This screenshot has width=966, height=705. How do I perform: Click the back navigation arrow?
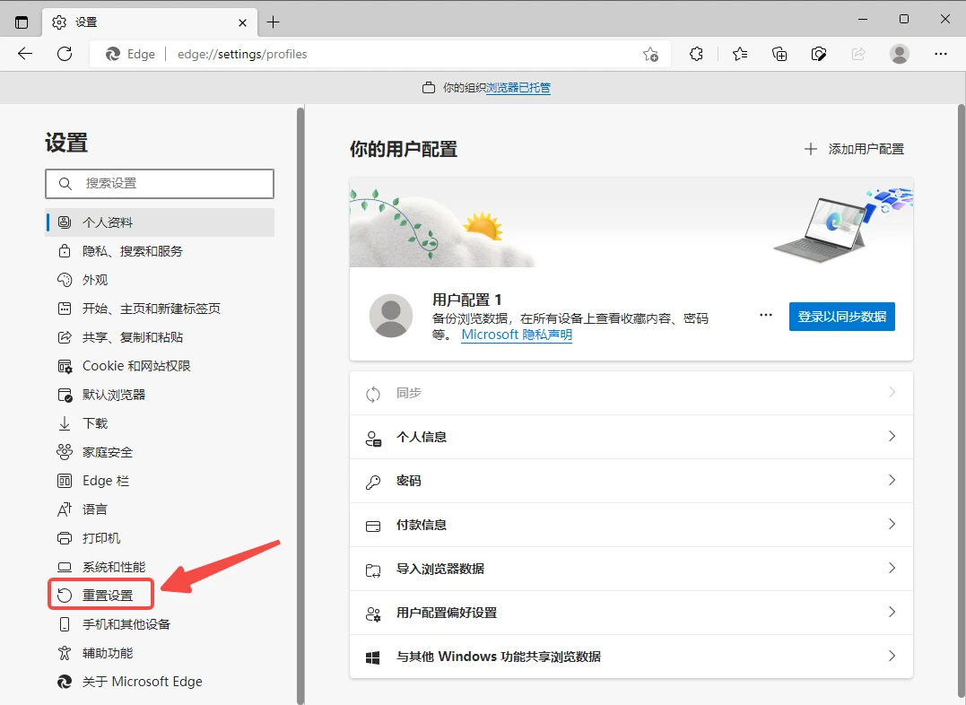(x=24, y=54)
